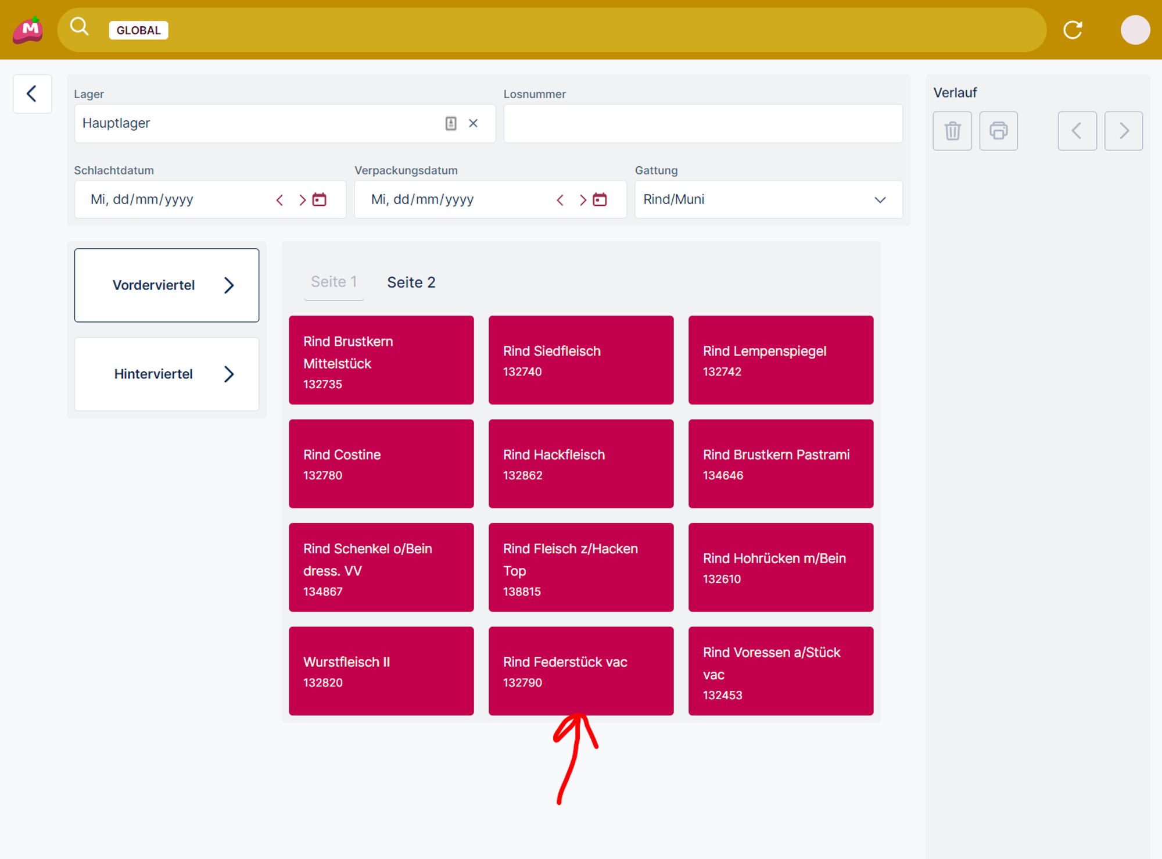Click the Lager lookup icon

[451, 123]
